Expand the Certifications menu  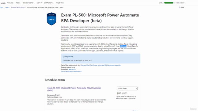(49, 3)
